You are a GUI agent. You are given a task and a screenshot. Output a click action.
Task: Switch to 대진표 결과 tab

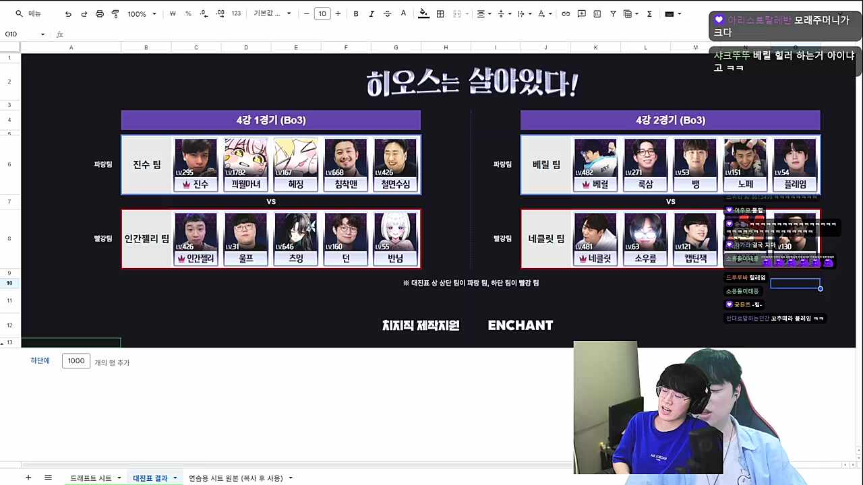[150, 478]
